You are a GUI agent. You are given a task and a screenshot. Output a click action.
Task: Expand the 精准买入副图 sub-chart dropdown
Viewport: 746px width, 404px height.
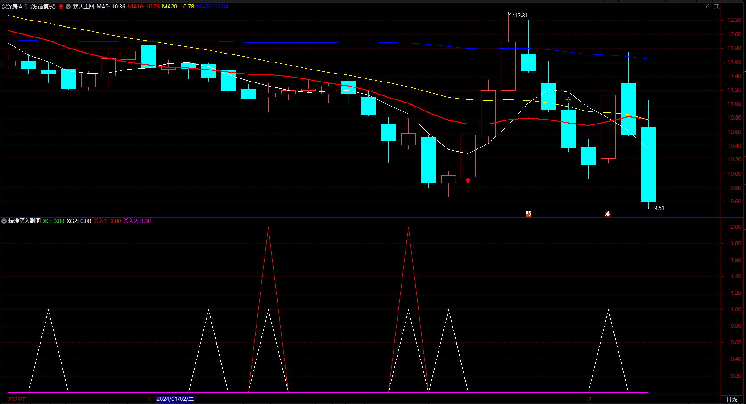pos(4,221)
